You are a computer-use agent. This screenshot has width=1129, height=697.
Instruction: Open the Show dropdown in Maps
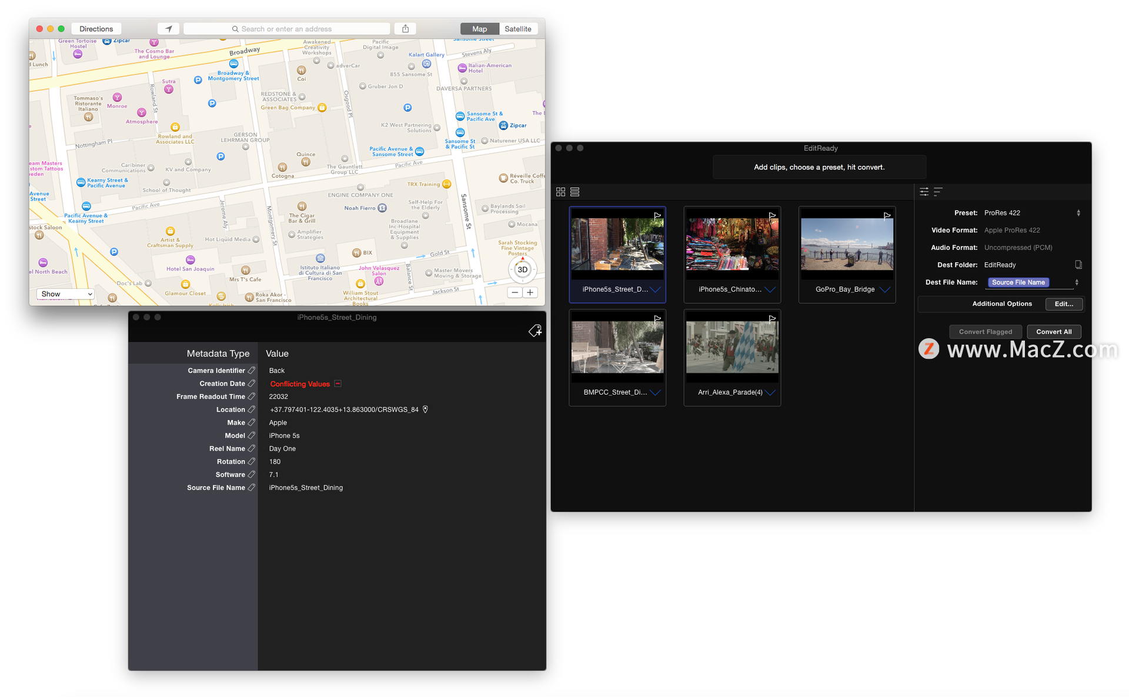65,294
